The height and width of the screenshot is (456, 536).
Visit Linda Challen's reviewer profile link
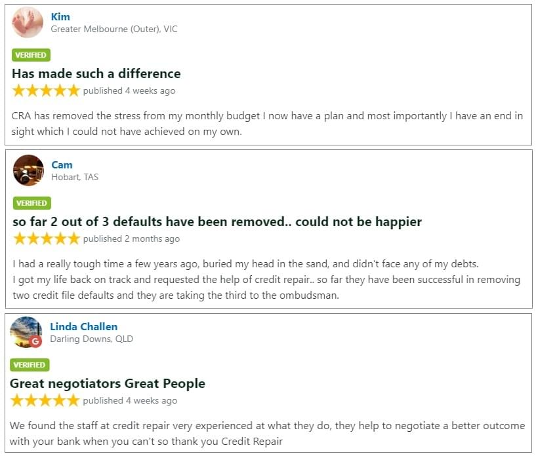(83, 326)
